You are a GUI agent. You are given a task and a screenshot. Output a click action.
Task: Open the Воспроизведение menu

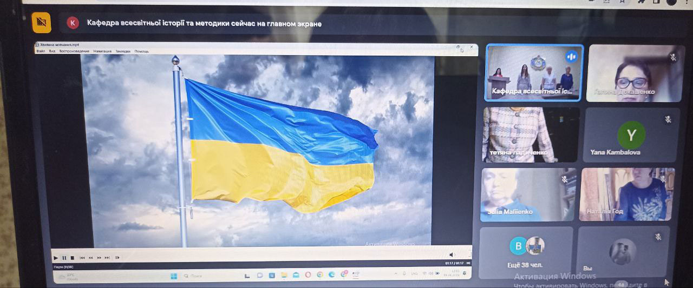pyautogui.click(x=74, y=51)
